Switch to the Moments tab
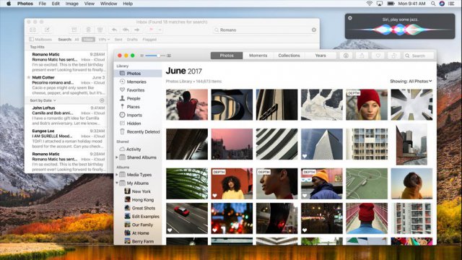The image size is (462, 260). (258, 56)
